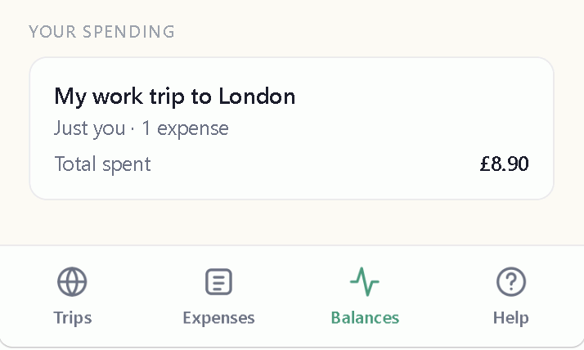584x350 pixels.
Task: Click the word London in trip title
Action: [x=257, y=96]
